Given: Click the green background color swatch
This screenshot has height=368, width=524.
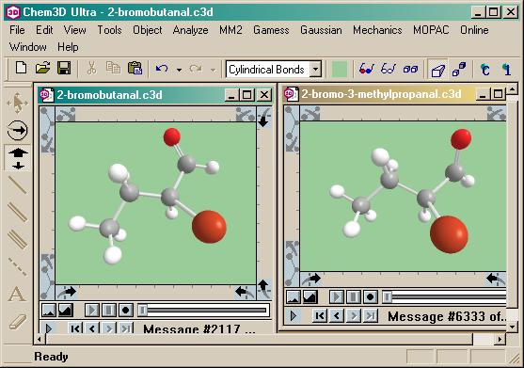Looking at the screenshot, I should (x=340, y=70).
